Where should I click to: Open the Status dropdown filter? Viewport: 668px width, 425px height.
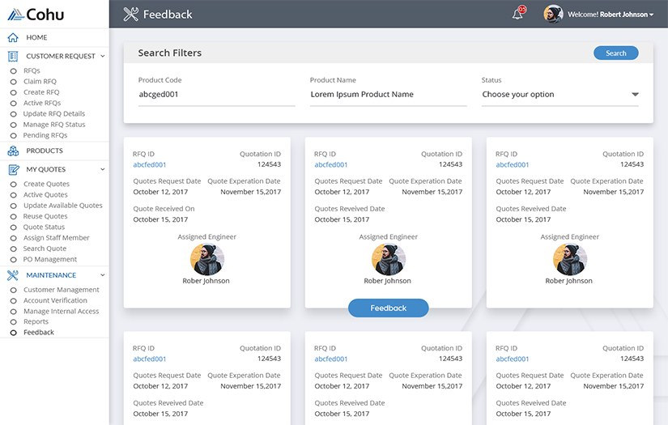click(x=560, y=95)
